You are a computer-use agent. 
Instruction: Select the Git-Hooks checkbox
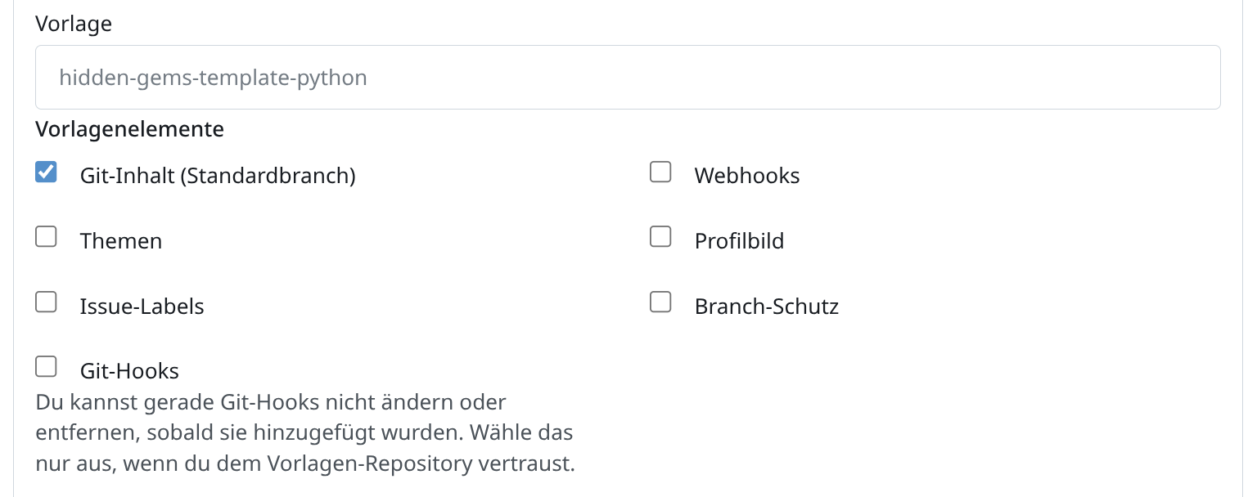pyautogui.click(x=47, y=367)
